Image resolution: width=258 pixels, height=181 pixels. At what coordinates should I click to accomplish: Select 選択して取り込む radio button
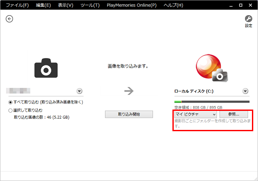click(10, 110)
